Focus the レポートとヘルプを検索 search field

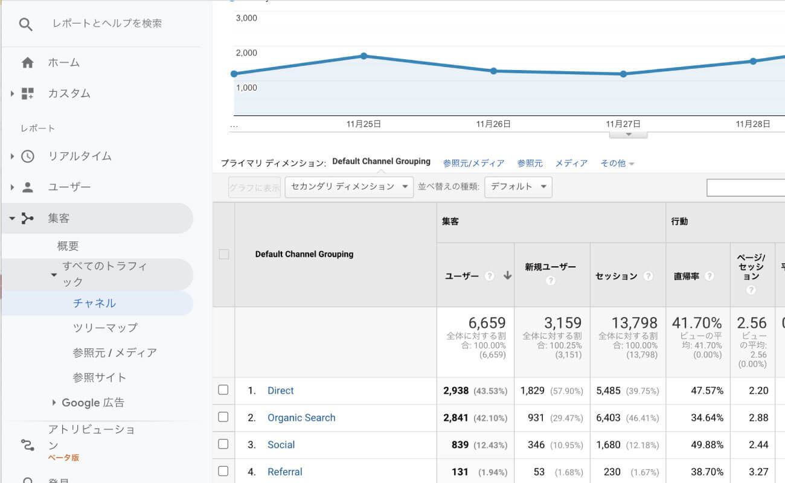(107, 24)
